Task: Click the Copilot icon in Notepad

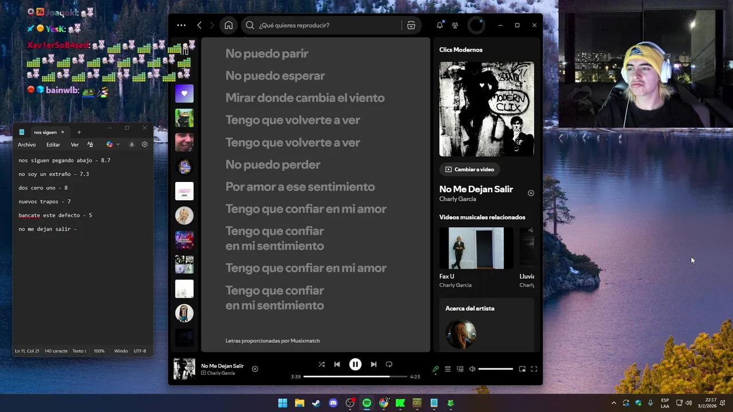Action: (109, 145)
